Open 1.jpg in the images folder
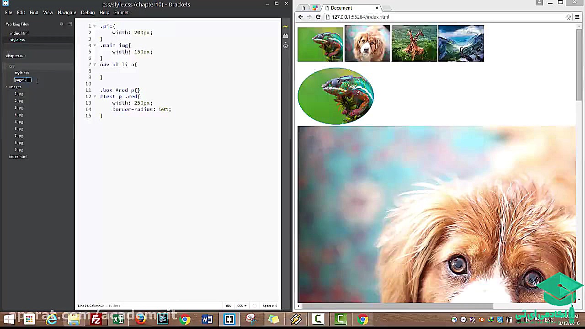This screenshot has height=329, width=585. [19, 94]
